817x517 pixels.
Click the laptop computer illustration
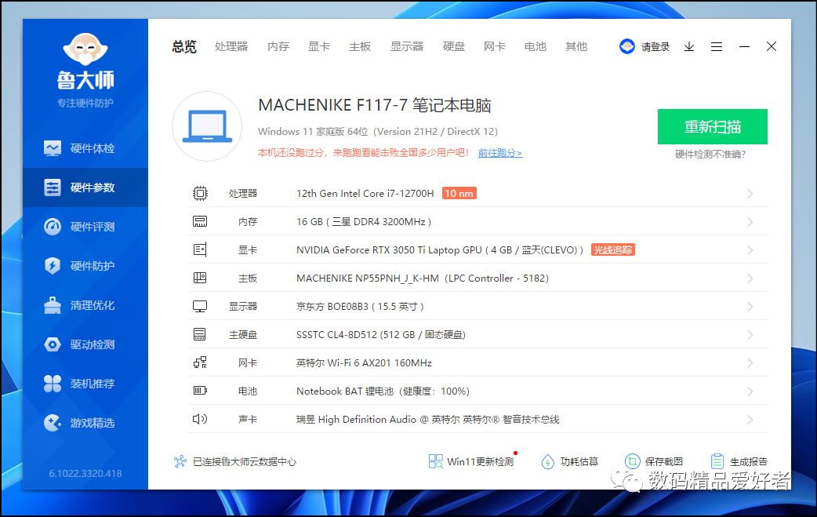tap(207, 126)
